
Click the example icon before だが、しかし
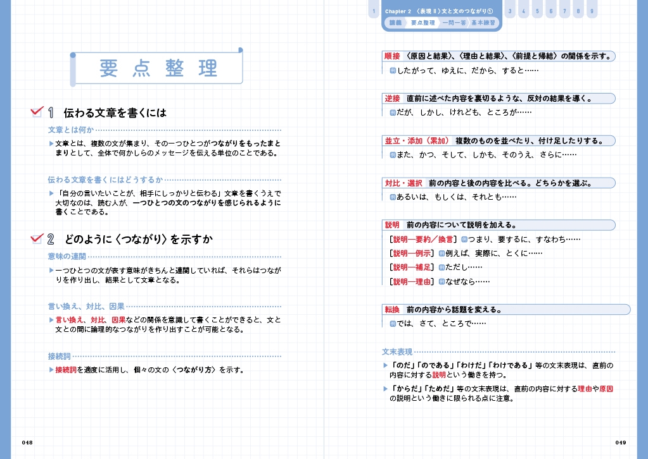[393, 112]
